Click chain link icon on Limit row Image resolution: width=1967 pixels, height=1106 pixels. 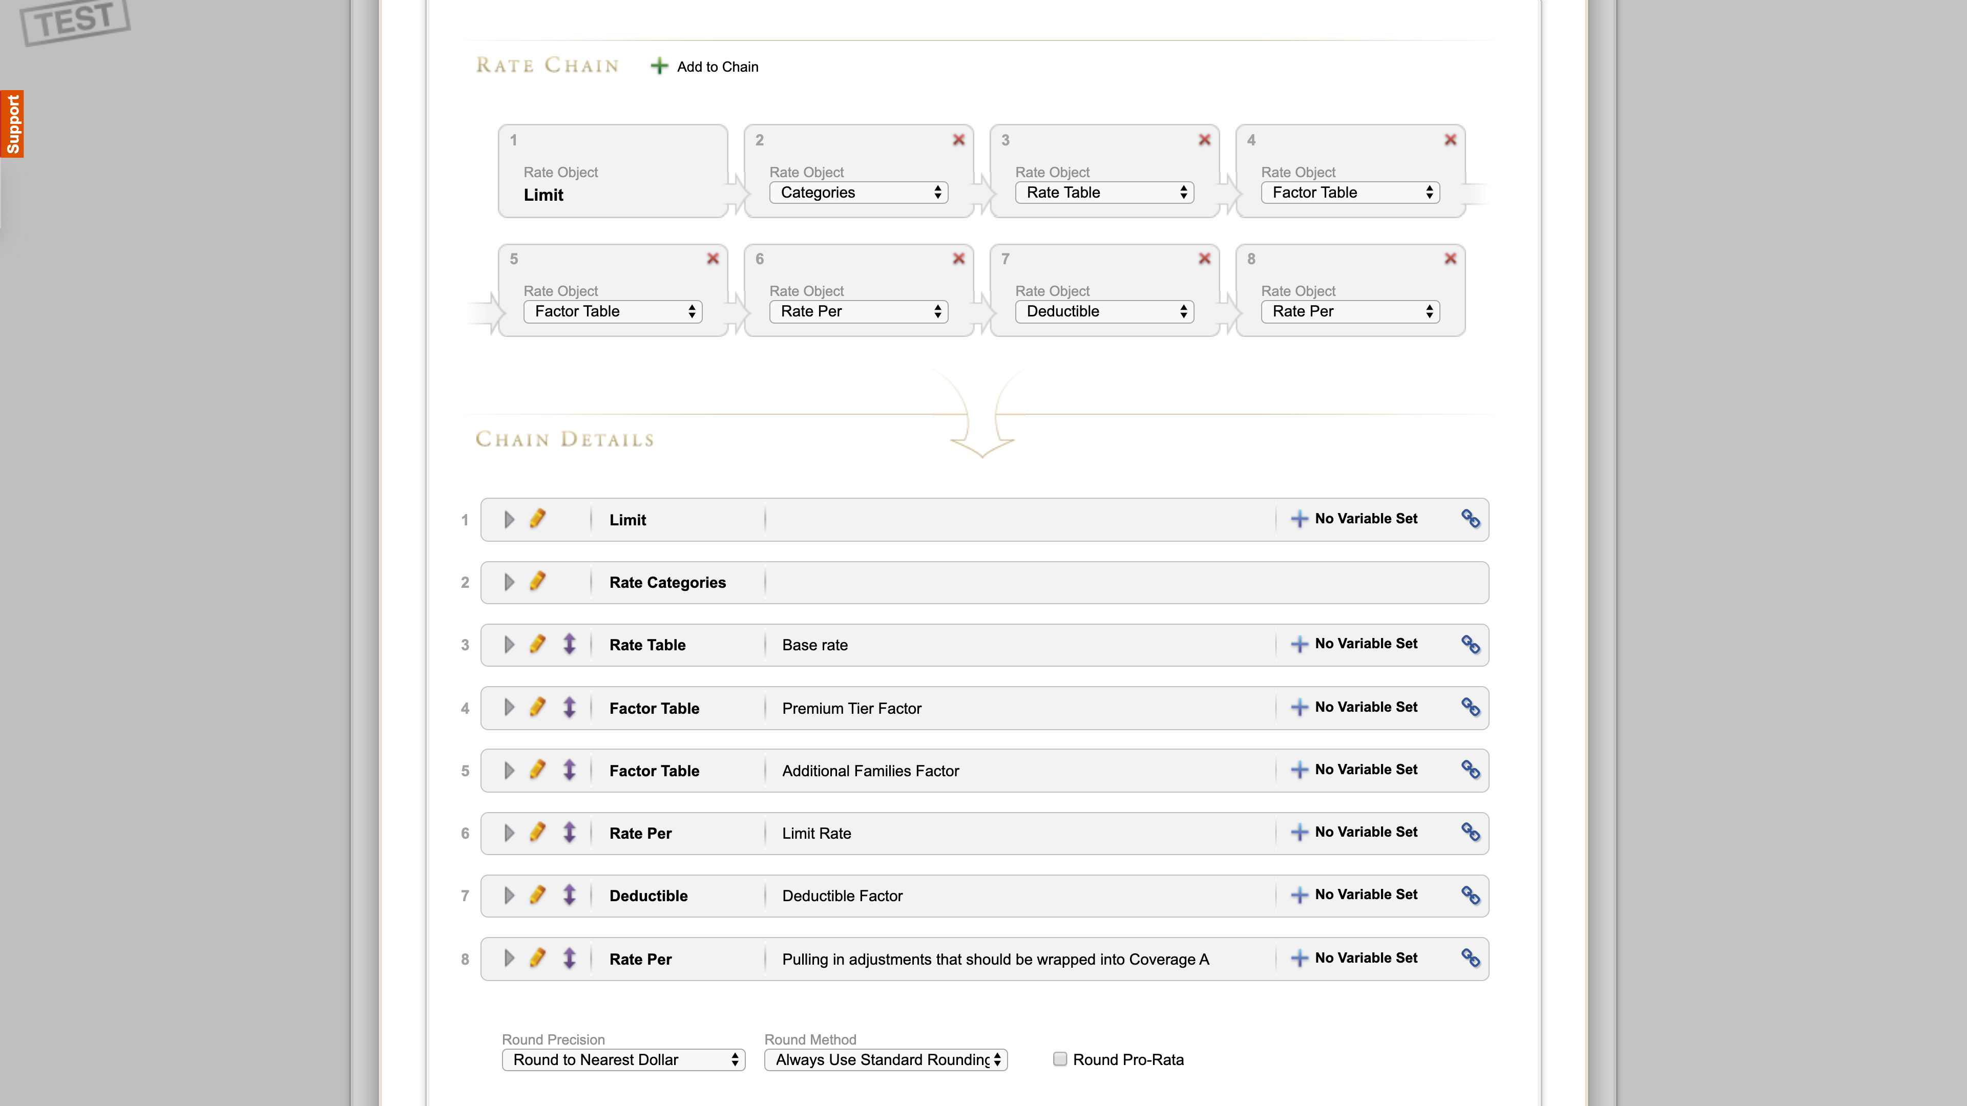point(1471,519)
